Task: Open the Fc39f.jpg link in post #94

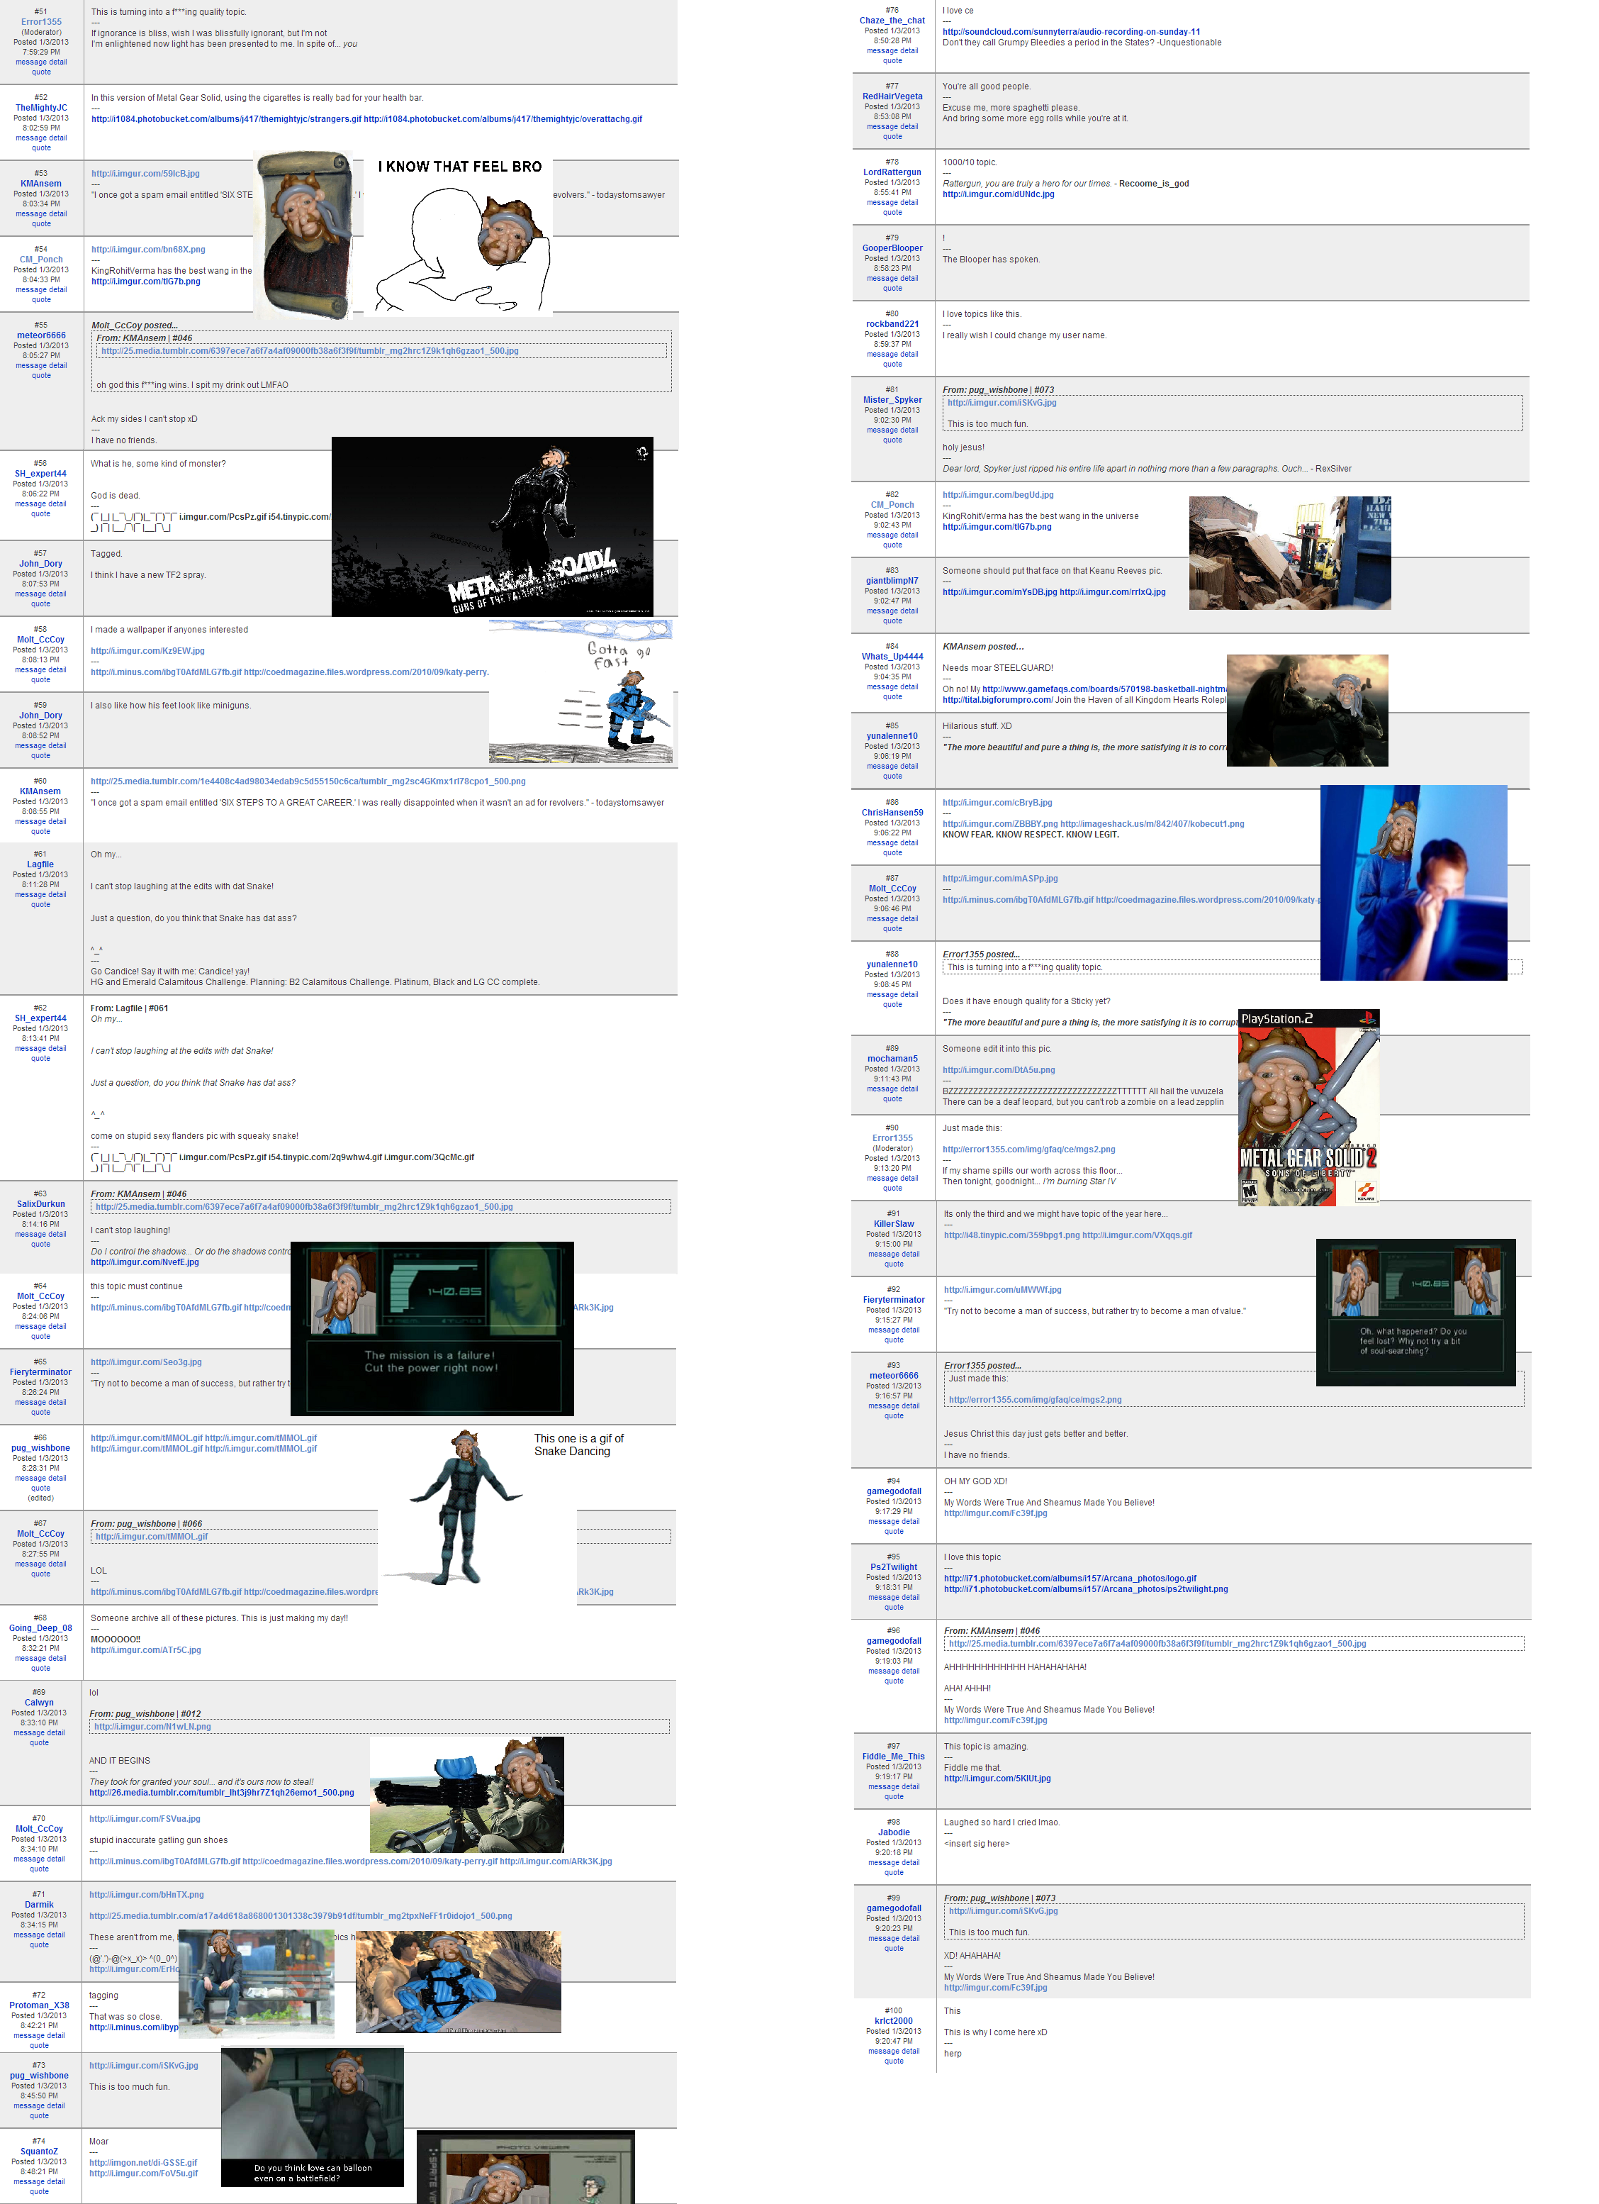Action: [996, 1513]
